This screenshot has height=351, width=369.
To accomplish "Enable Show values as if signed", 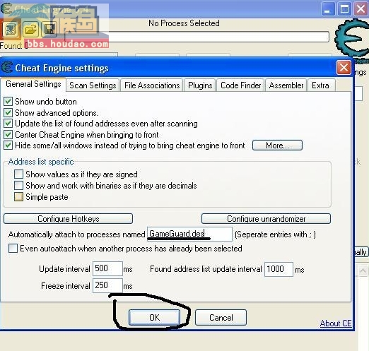I will 18,174.
